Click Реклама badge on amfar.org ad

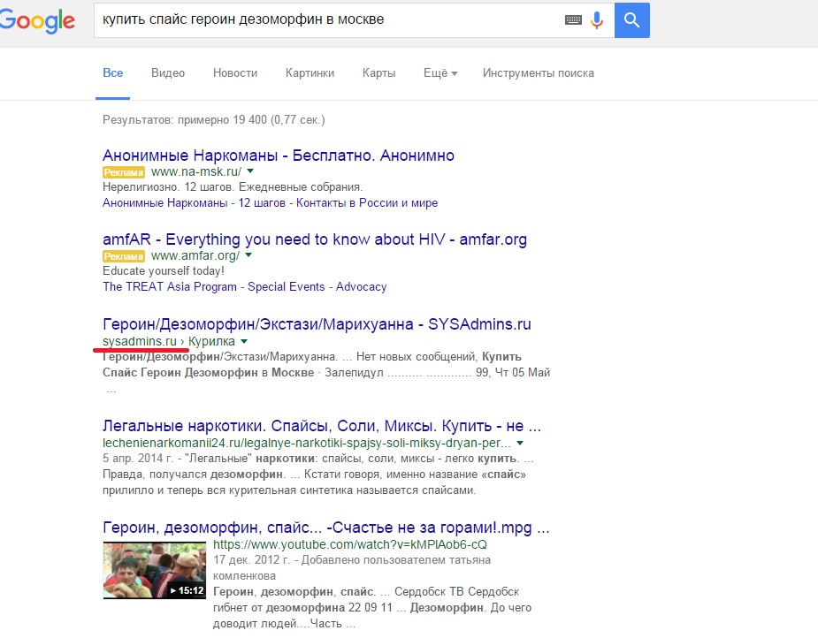coord(124,256)
